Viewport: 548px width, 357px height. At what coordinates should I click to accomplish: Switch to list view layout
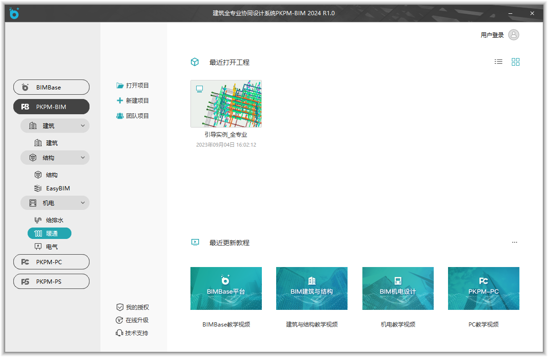[498, 62]
